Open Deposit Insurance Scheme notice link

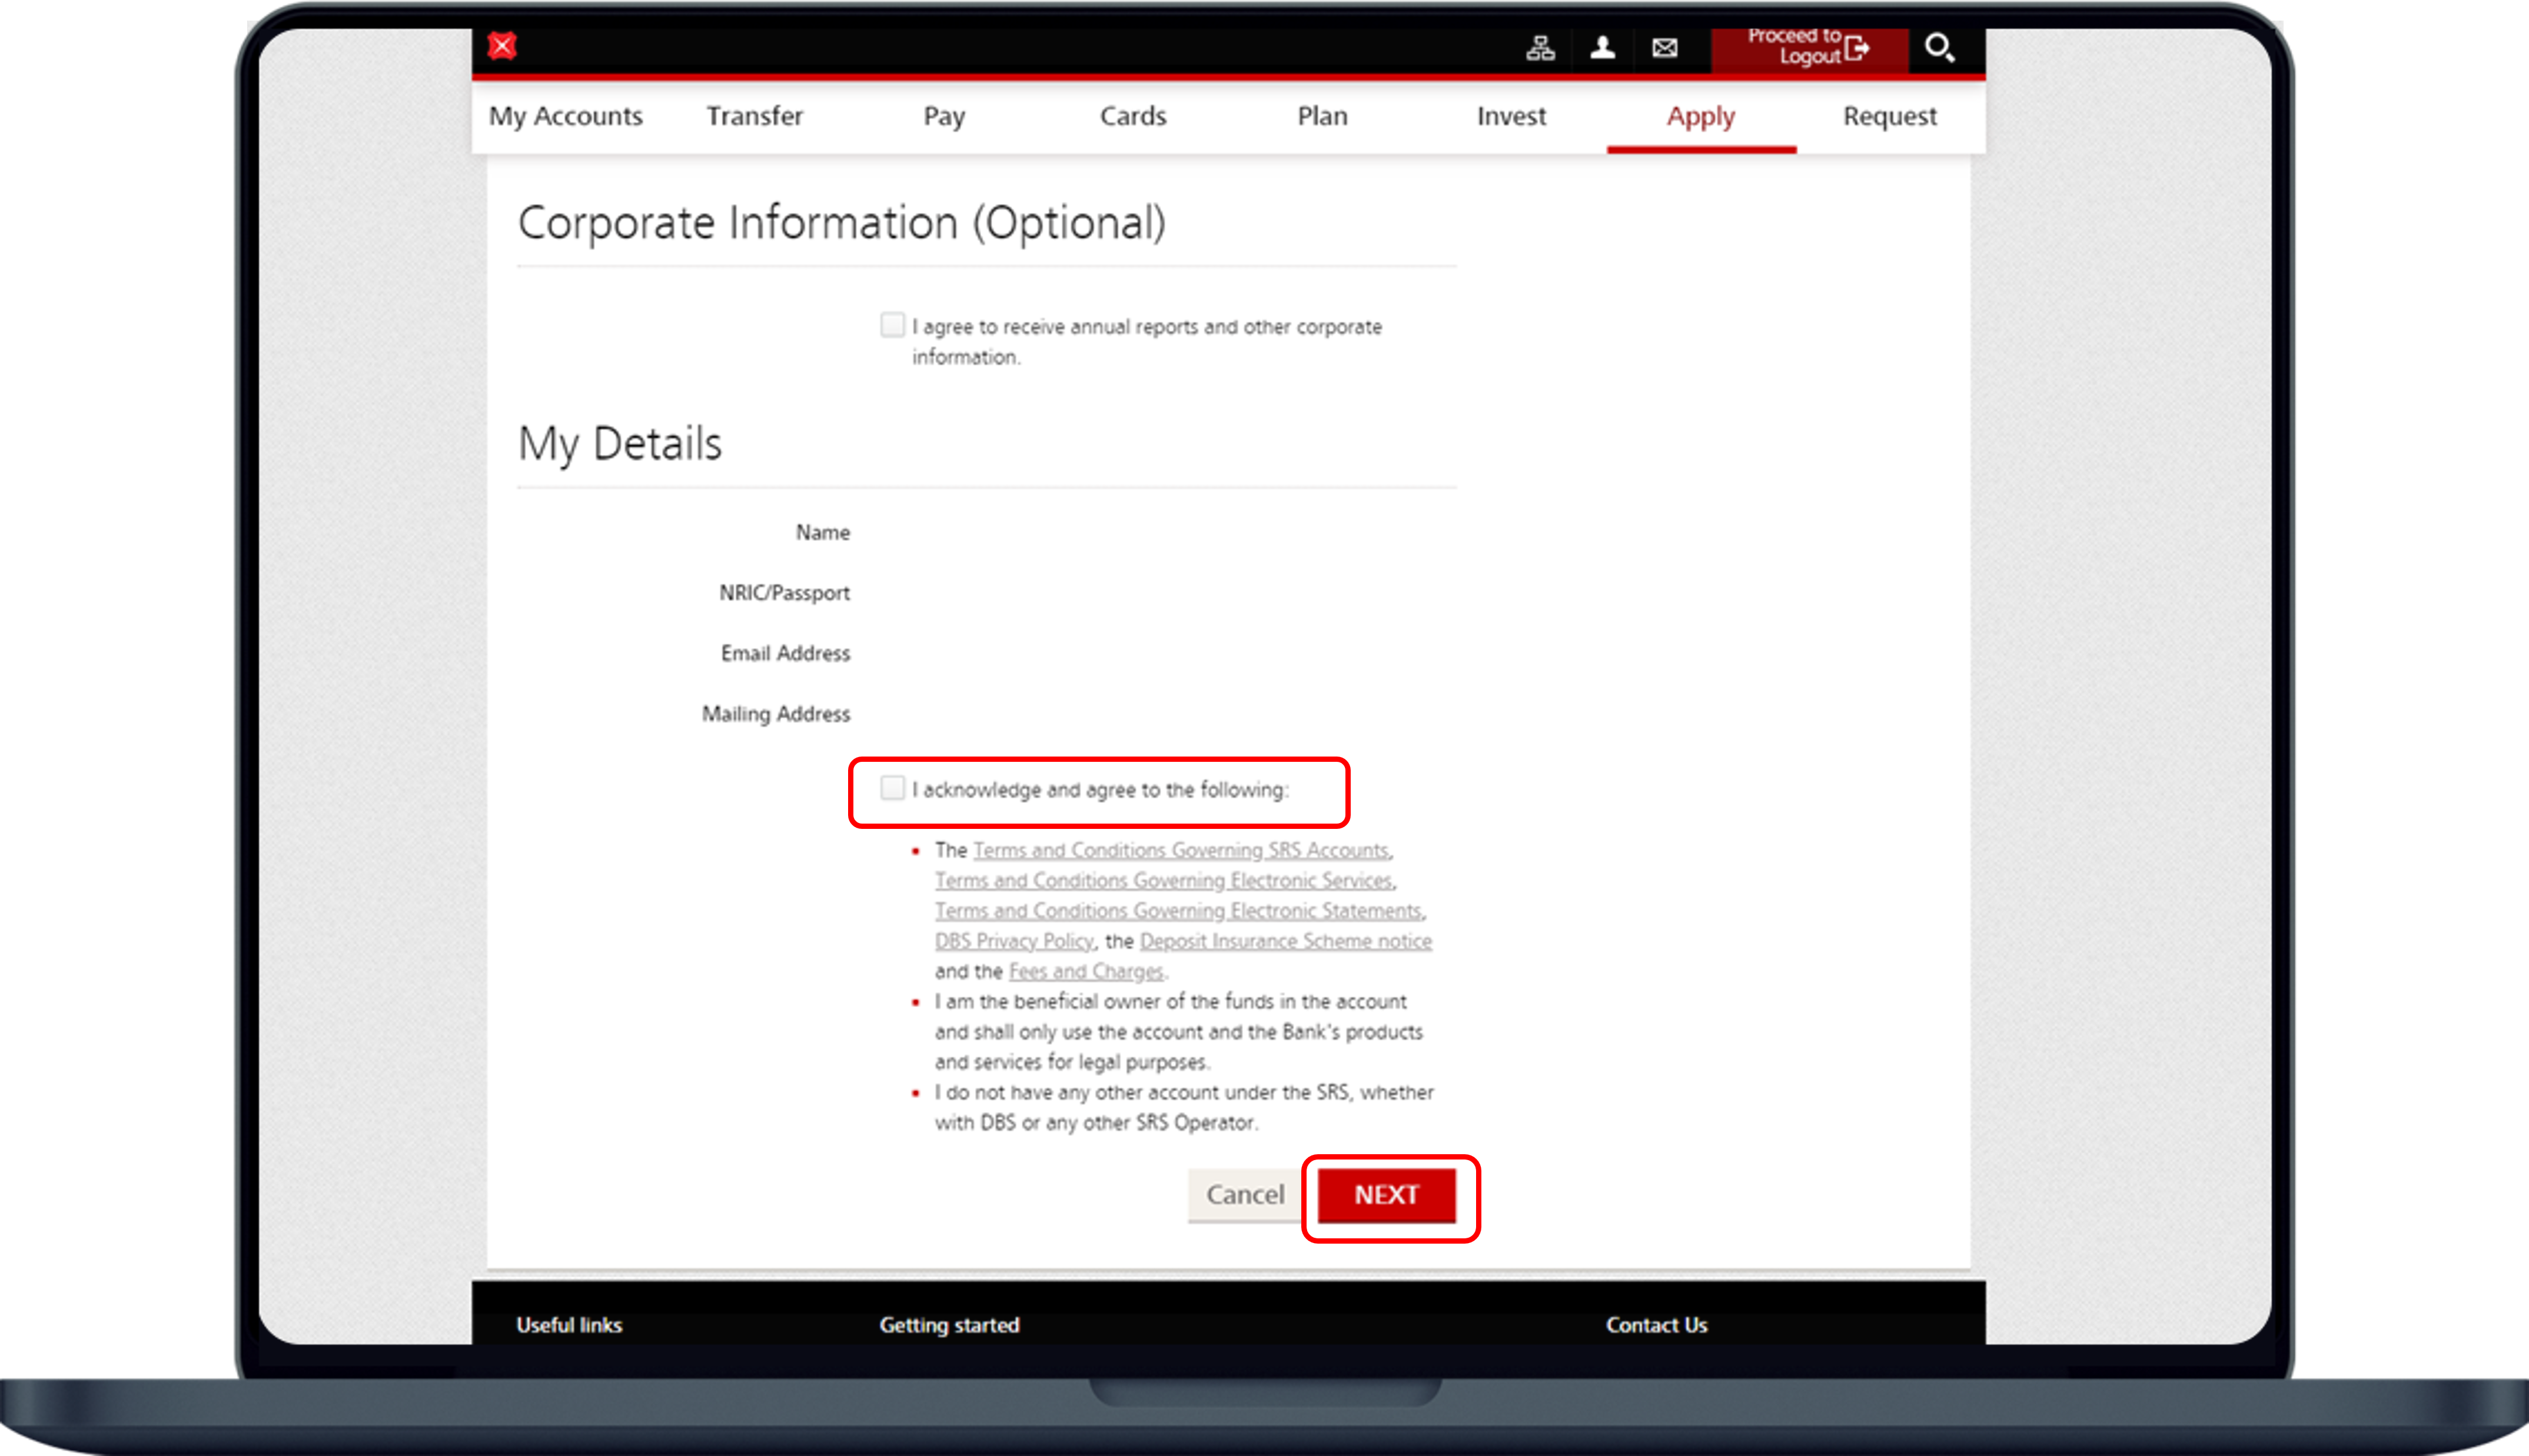[x=1284, y=941]
